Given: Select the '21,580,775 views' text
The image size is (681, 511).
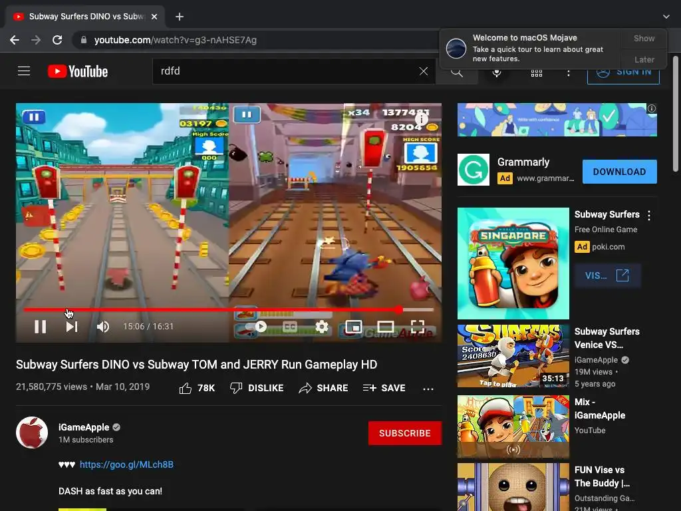Looking at the screenshot, I should [51, 387].
